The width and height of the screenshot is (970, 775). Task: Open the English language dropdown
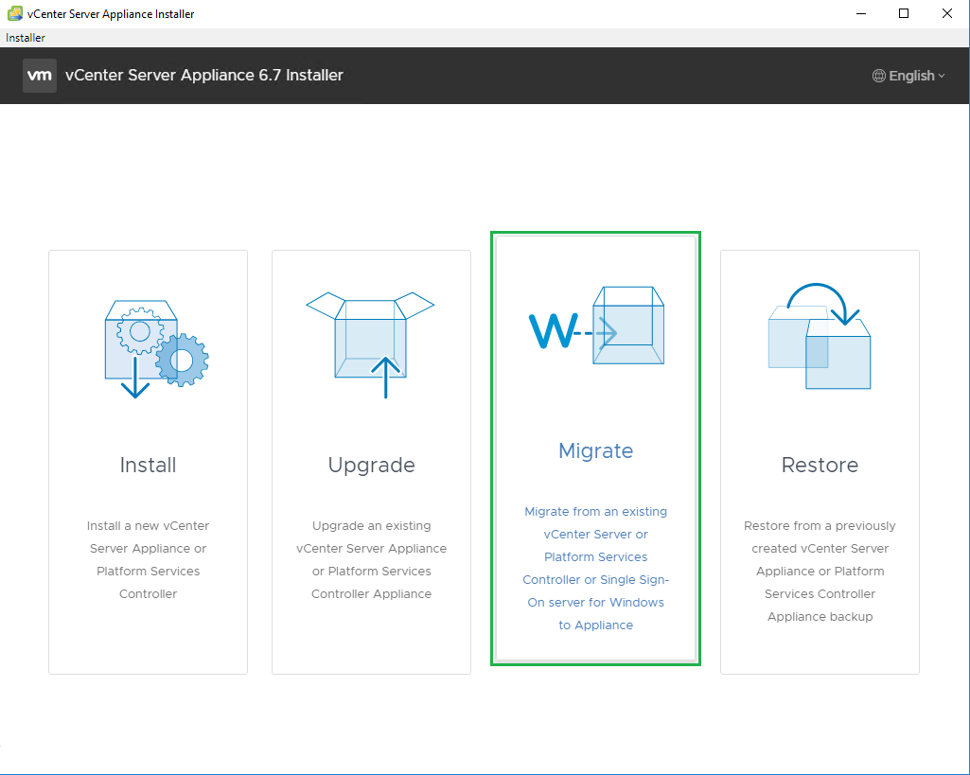coord(910,76)
